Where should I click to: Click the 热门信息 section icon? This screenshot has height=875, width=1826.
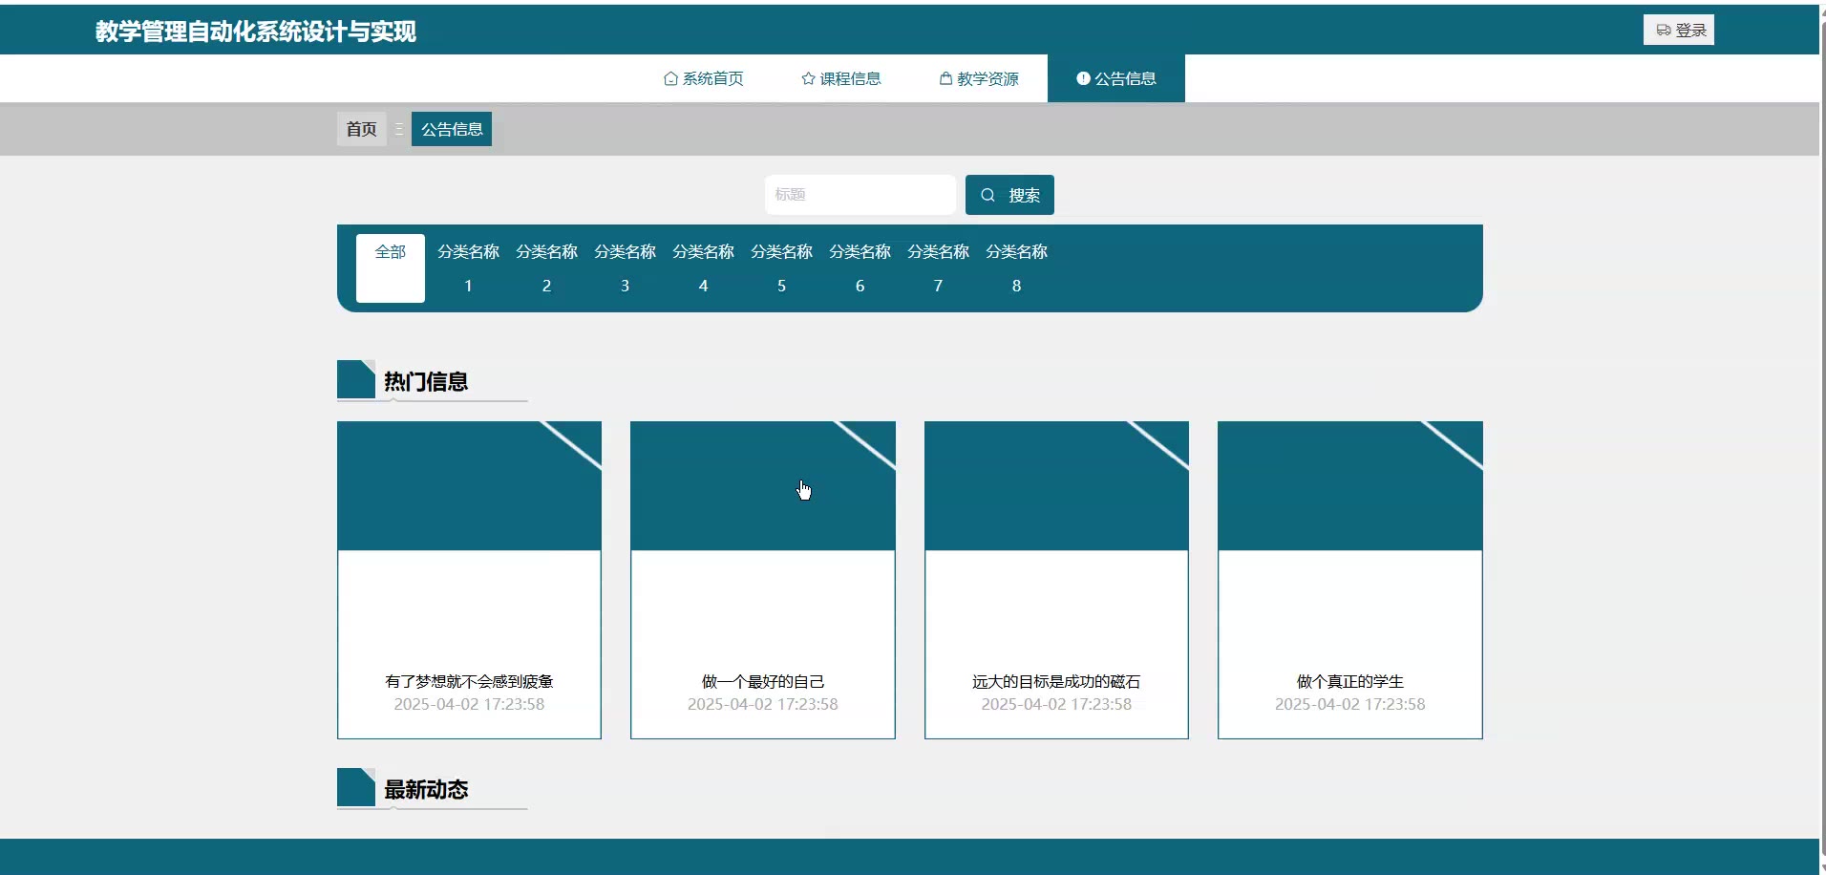pyautogui.click(x=355, y=379)
